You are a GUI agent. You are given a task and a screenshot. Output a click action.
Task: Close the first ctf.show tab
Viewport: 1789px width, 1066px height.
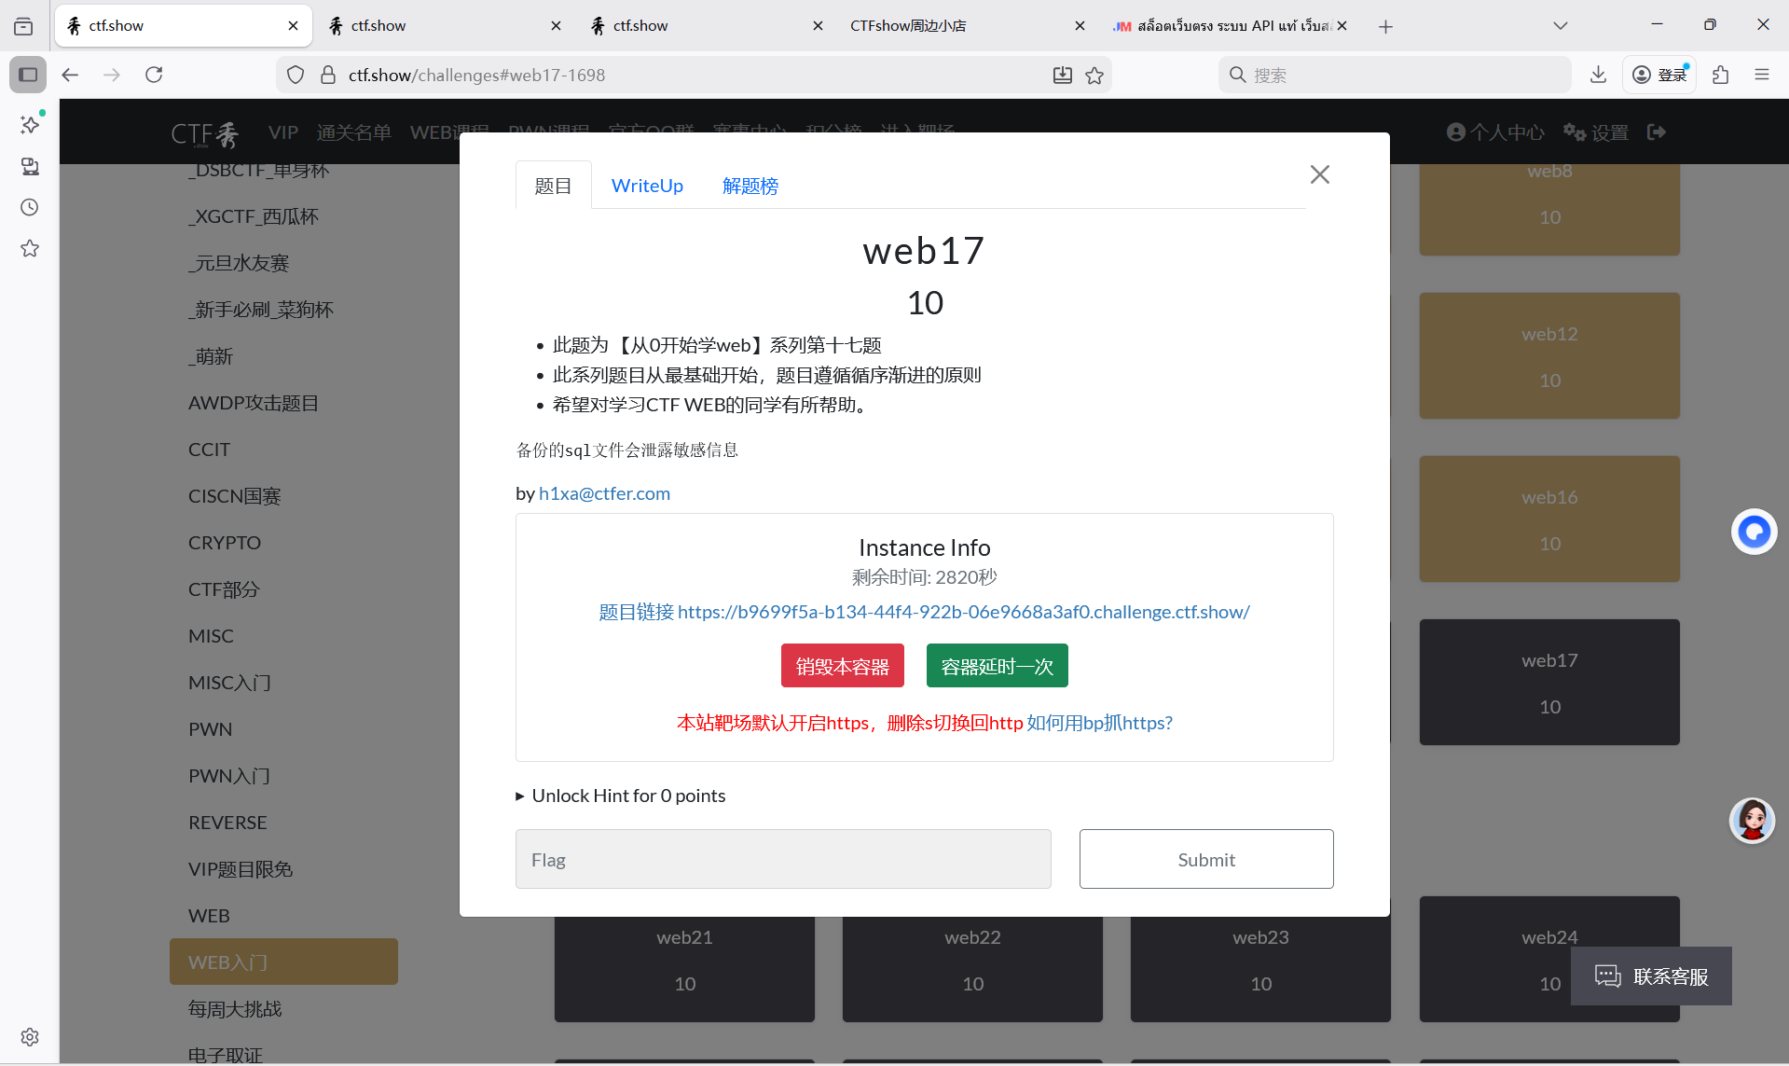[293, 26]
